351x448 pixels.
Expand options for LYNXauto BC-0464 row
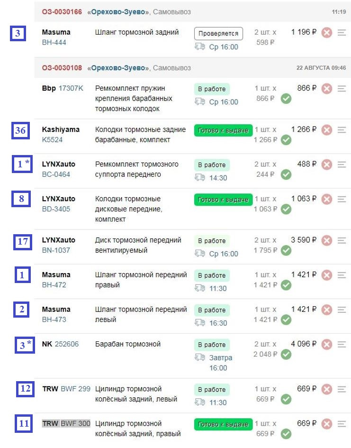click(x=342, y=165)
